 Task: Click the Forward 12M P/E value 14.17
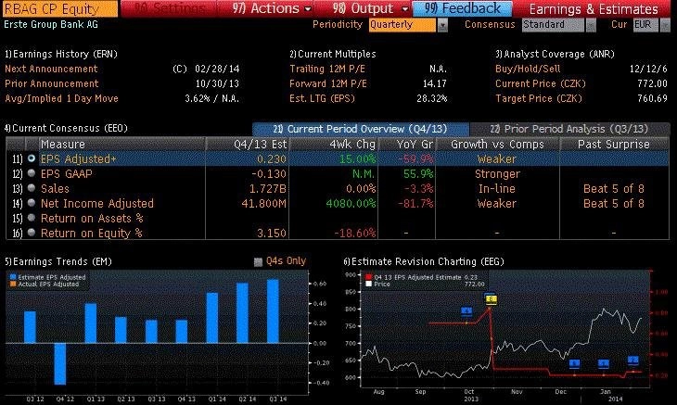[434, 83]
